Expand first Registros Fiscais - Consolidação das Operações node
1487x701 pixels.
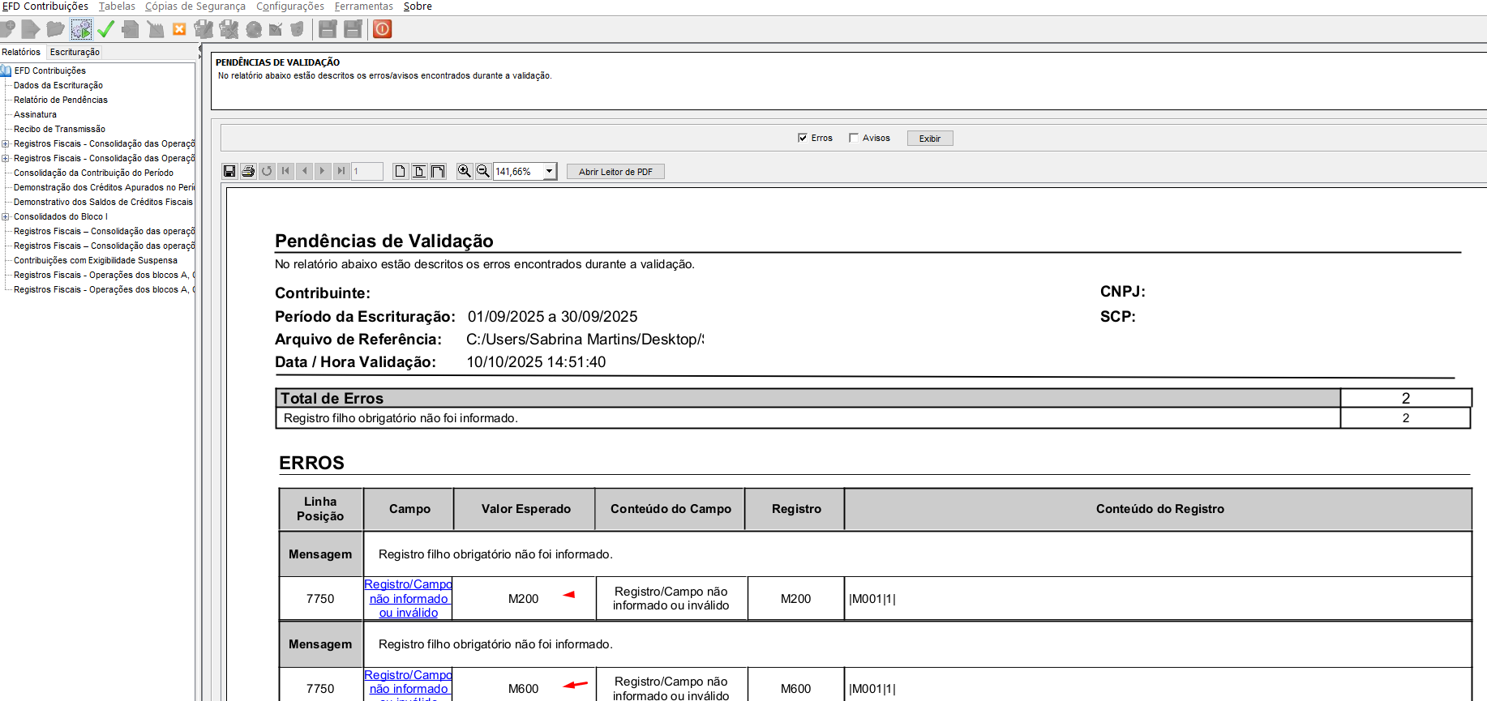(6, 143)
